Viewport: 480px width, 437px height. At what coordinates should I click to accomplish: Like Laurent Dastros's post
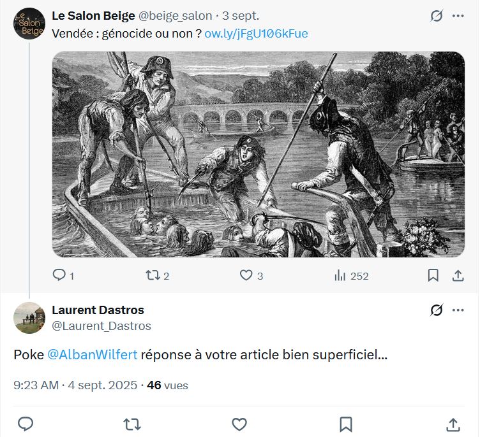(239, 424)
